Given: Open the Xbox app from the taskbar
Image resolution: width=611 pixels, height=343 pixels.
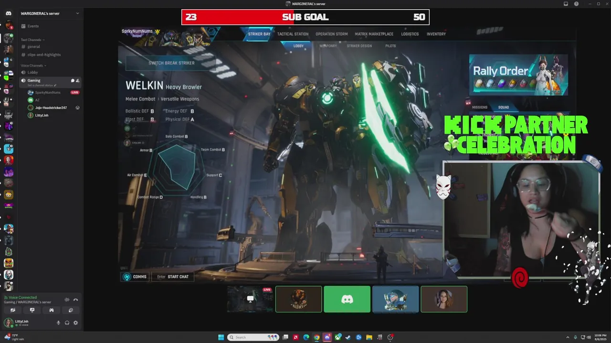Looking at the screenshot, I should click(337, 337).
